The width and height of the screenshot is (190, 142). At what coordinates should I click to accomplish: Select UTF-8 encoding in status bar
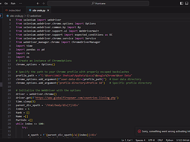[x=151, y=140]
